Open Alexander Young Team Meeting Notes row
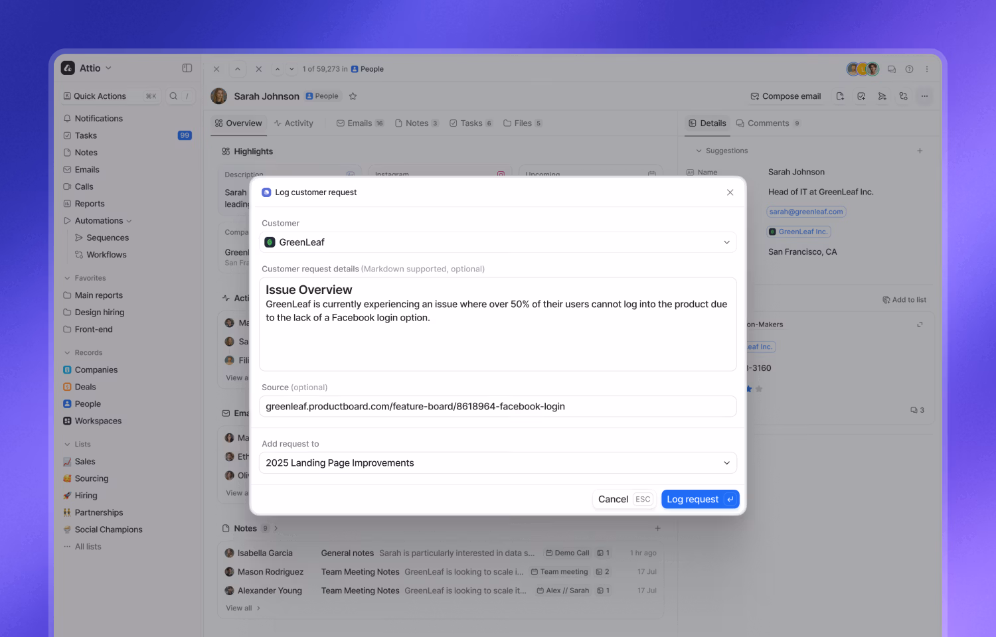This screenshot has height=637, width=996. coord(440,591)
